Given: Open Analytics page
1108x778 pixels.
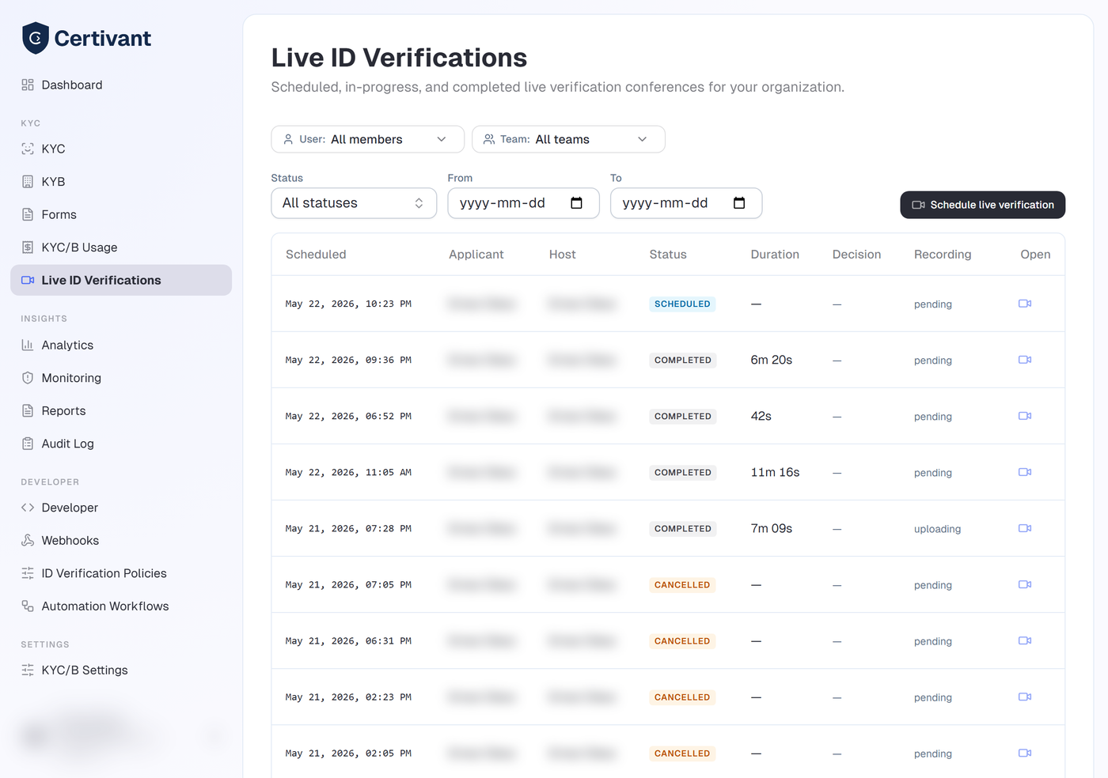Looking at the screenshot, I should click(x=121, y=345).
